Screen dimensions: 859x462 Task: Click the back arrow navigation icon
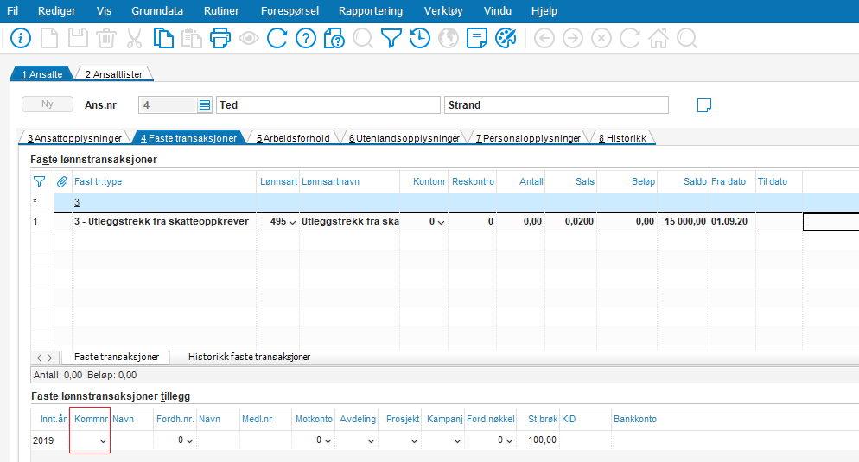pos(544,38)
